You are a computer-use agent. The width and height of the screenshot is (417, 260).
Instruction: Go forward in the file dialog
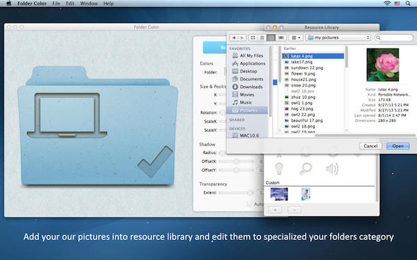click(242, 37)
